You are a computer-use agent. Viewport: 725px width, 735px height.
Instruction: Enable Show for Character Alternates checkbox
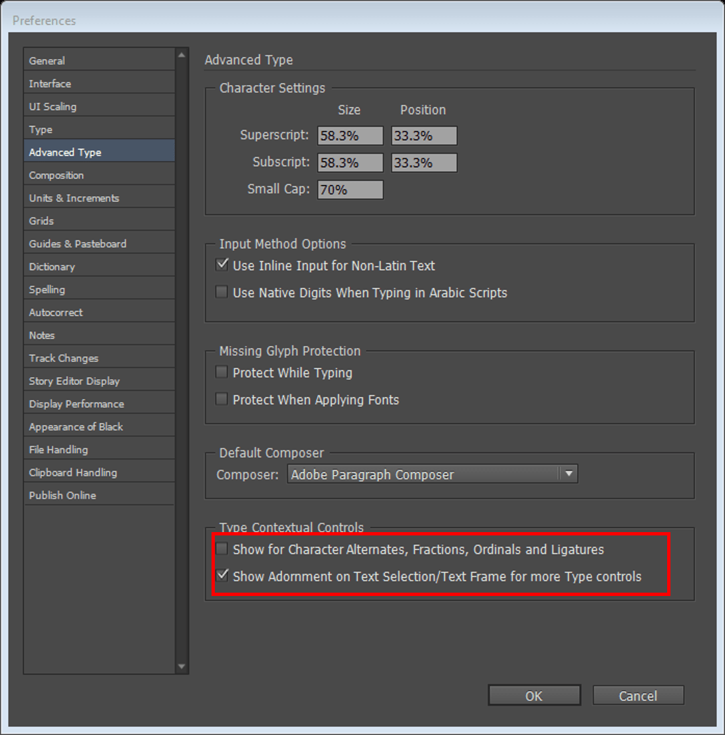pyautogui.click(x=221, y=549)
